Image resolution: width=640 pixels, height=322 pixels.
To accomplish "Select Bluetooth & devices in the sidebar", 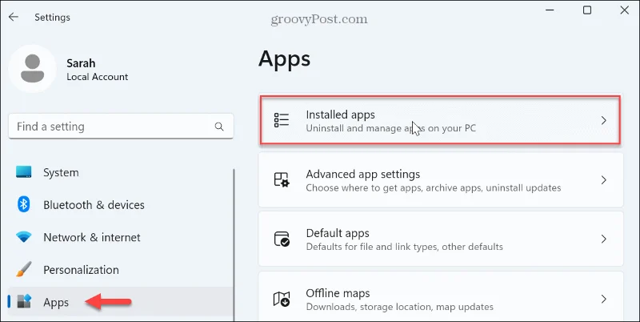I will click(x=121, y=204).
